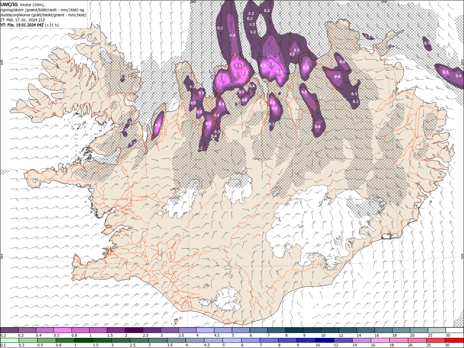Pick the 14 swatch in the upper legend row
This screenshot has width=464, height=348.
(365, 330)
